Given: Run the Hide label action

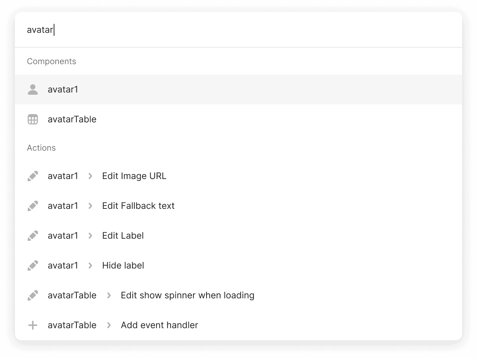Looking at the screenshot, I should coord(123,266).
